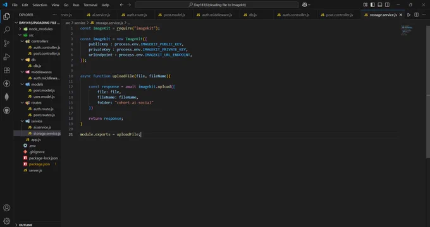Open the Run menu

[x=76, y=5]
